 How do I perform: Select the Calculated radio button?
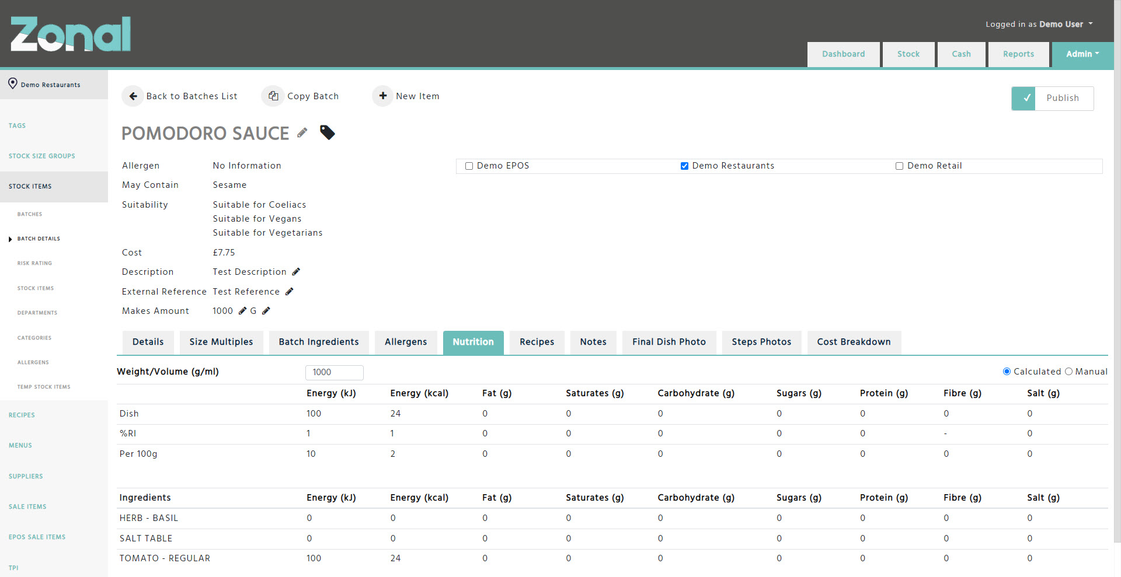point(1007,371)
